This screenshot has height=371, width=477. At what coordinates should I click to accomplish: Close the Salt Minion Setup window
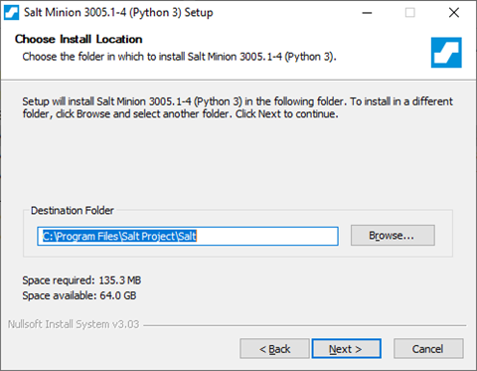pos(454,13)
